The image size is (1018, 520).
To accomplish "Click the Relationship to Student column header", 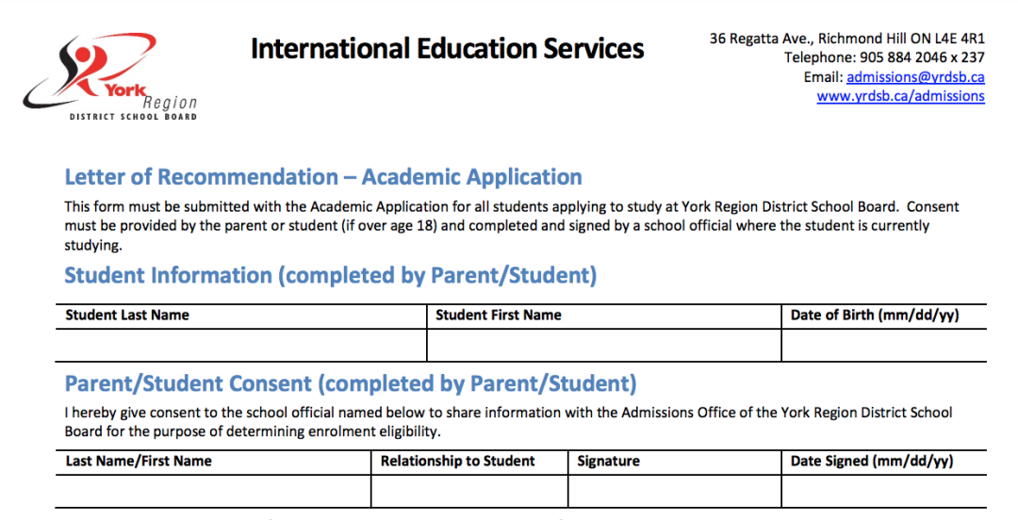I will click(457, 462).
